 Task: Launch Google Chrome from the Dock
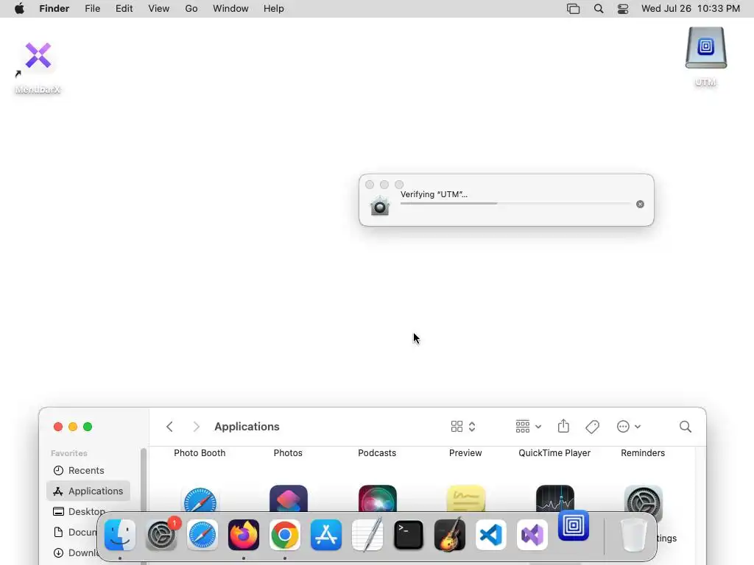[285, 535]
